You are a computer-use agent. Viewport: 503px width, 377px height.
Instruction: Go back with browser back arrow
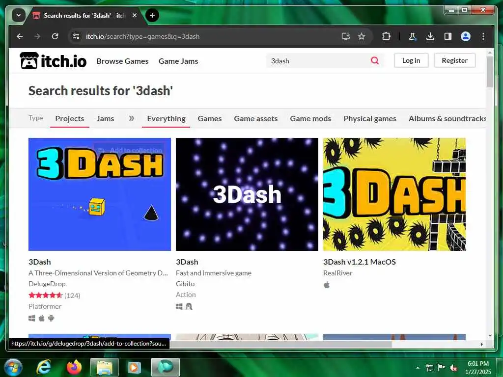point(20,36)
